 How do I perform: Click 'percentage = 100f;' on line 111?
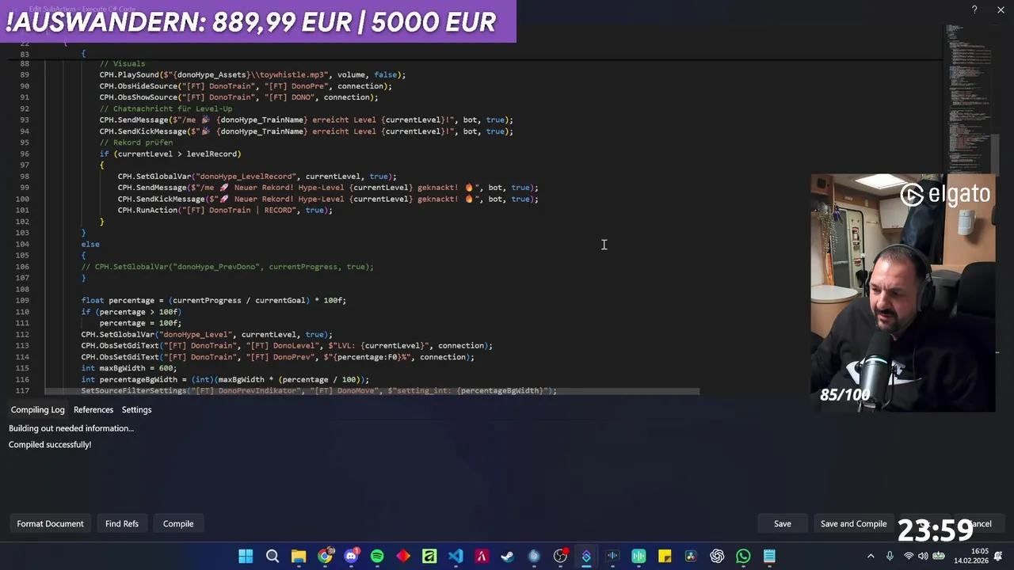[140, 323]
